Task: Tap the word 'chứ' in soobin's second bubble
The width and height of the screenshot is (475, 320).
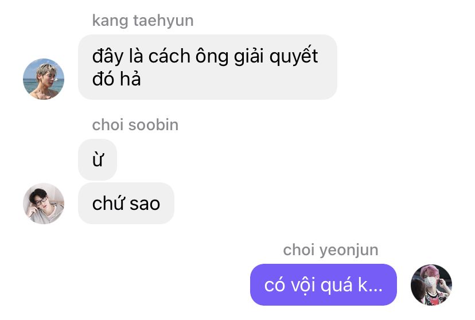Action: tap(109, 203)
